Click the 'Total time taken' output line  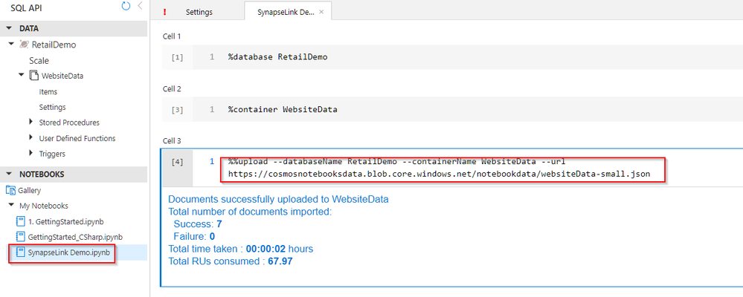[x=241, y=249]
